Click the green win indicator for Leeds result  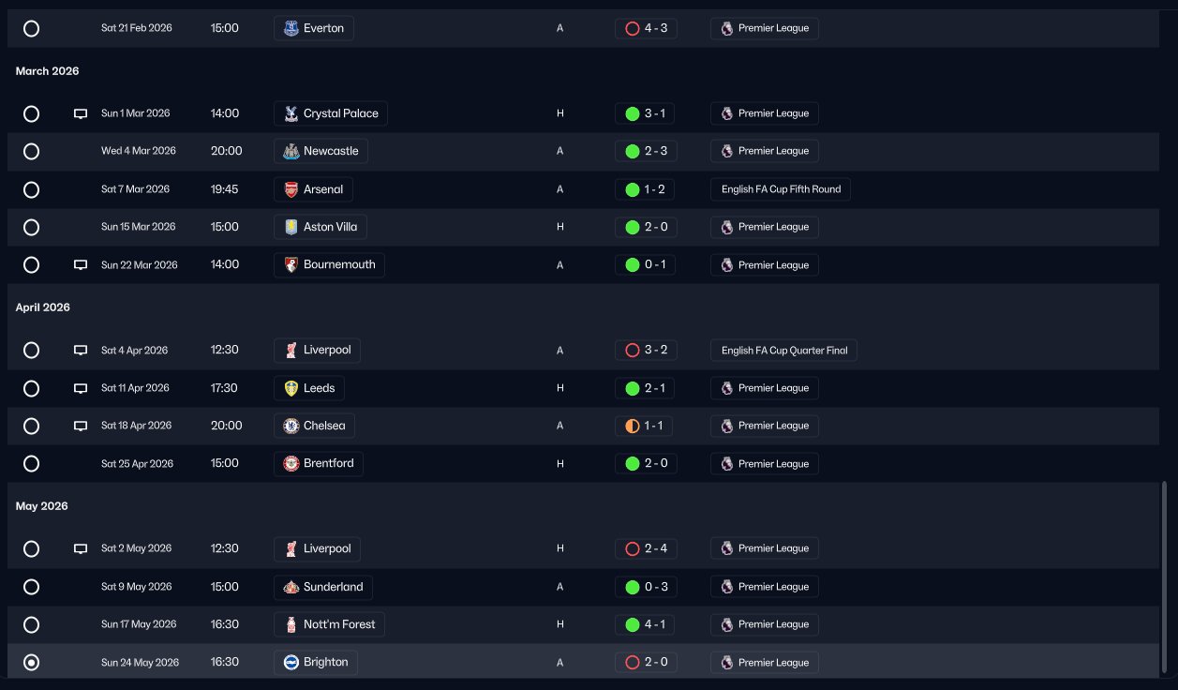[x=633, y=388]
